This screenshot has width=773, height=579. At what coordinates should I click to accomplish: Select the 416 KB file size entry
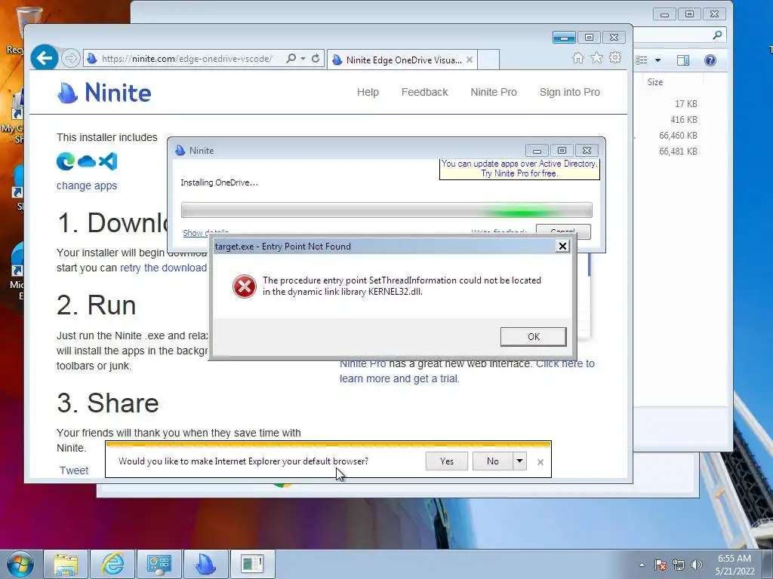pyautogui.click(x=684, y=120)
